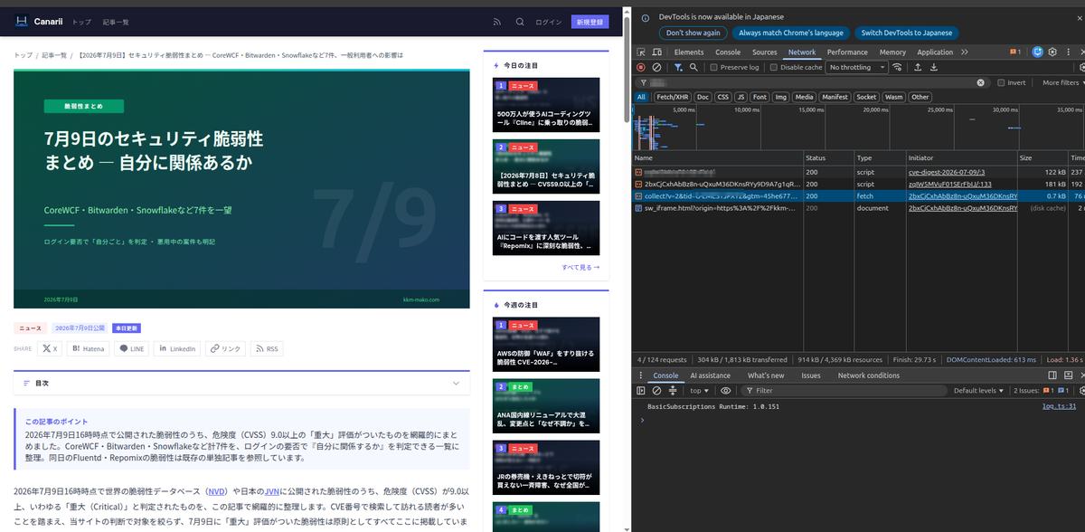
Task: Open the More filters dropdown
Action: pos(1063,82)
